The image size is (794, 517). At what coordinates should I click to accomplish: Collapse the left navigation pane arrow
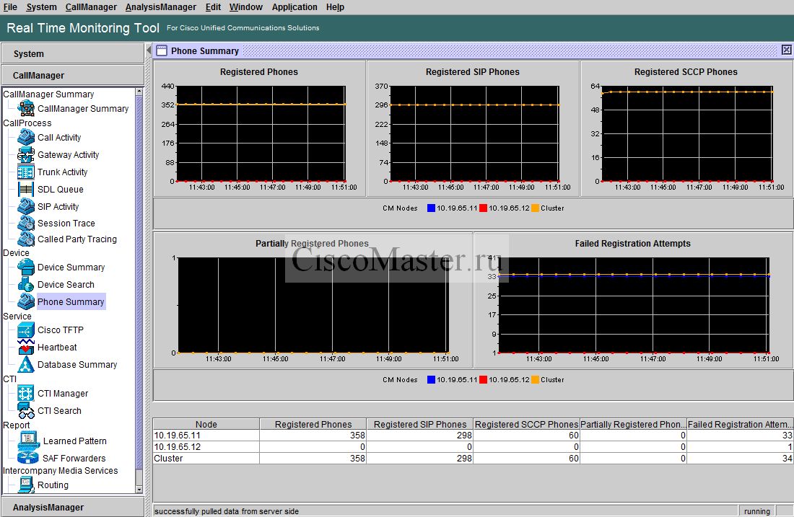click(x=149, y=50)
